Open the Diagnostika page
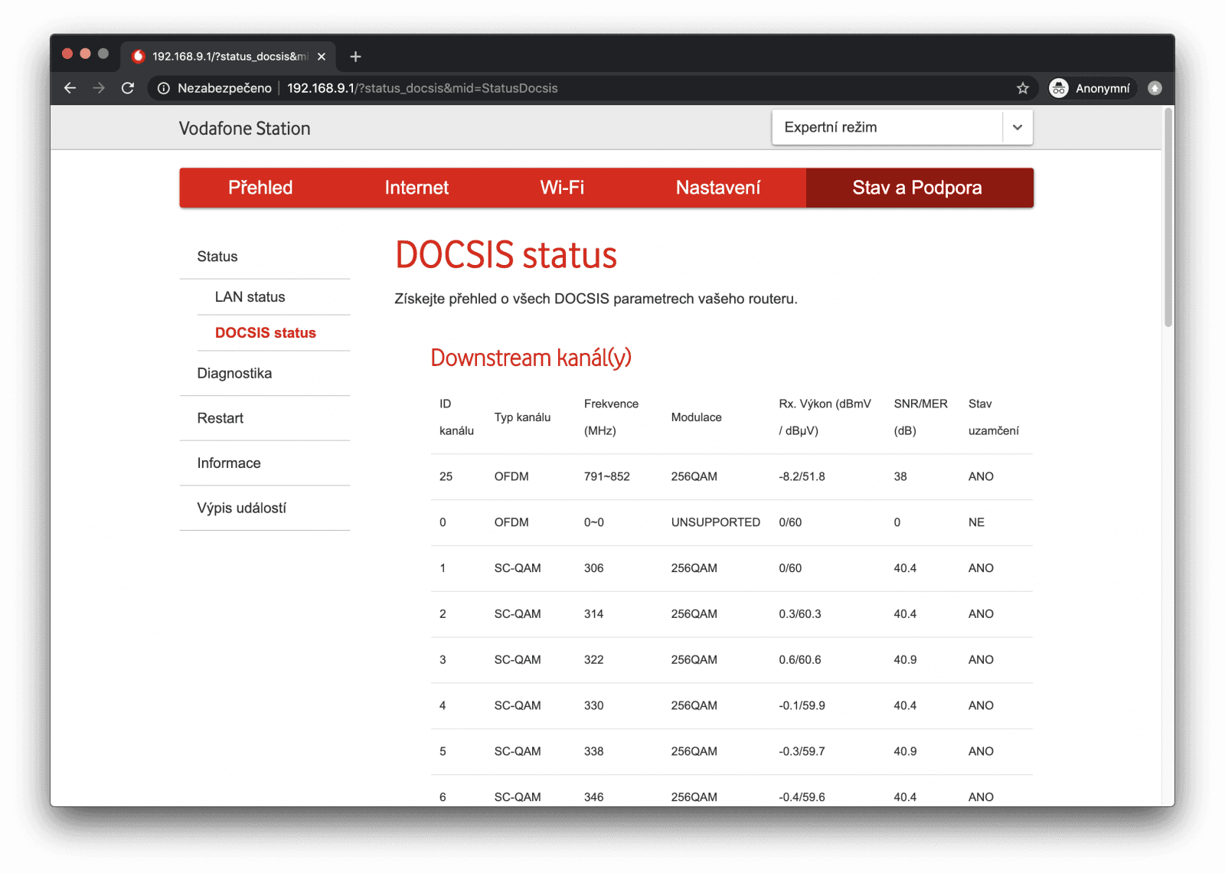The width and height of the screenshot is (1225, 873). click(x=234, y=373)
